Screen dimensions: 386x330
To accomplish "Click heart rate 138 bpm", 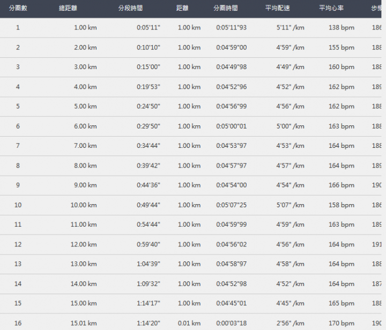I will coord(342,27).
